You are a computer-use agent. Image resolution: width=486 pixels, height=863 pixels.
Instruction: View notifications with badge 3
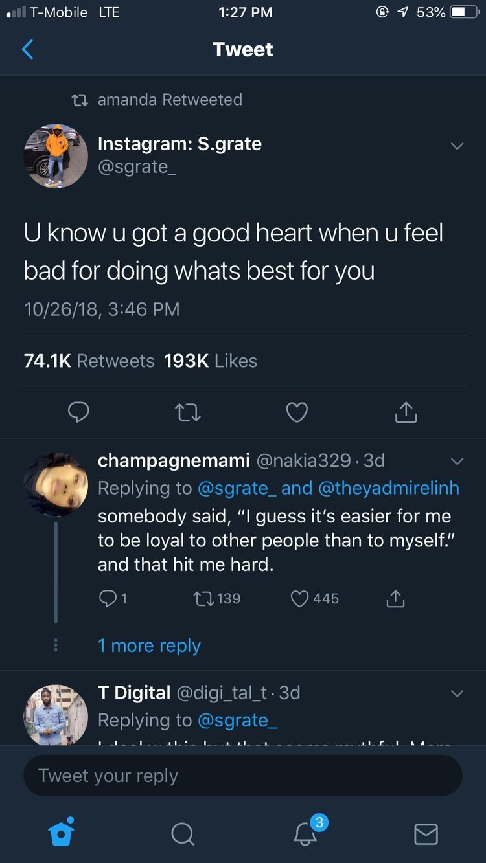tap(304, 835)
